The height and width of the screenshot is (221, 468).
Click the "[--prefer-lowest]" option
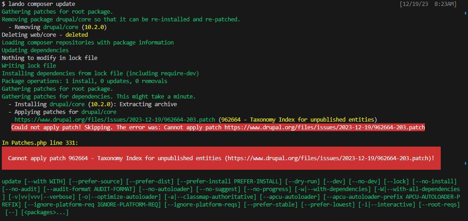[328, 204]
